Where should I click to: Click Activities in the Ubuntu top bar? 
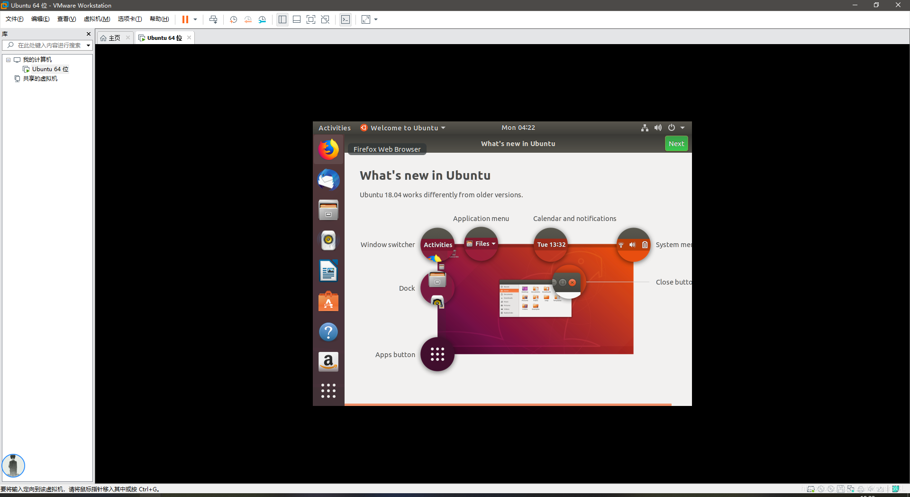click(x=335, y=128)
